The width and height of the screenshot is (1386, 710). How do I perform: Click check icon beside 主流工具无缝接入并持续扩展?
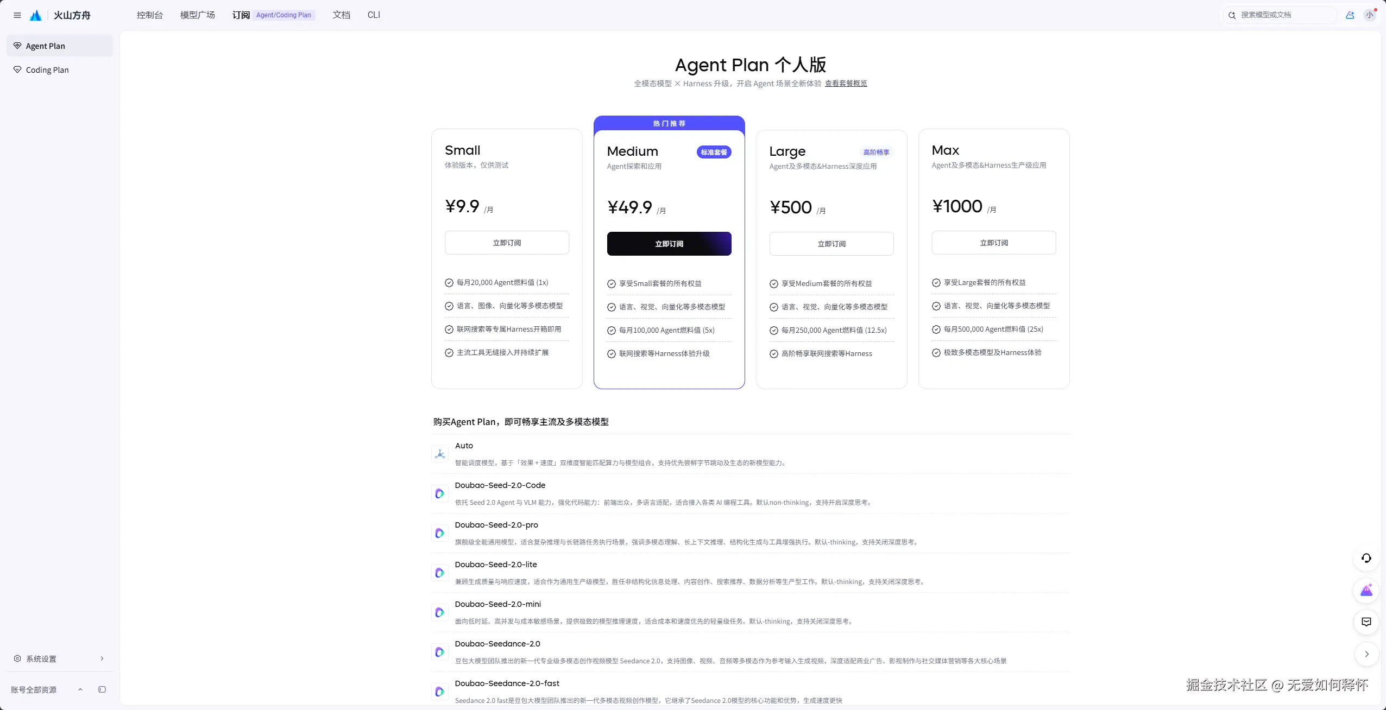[449, 353]
